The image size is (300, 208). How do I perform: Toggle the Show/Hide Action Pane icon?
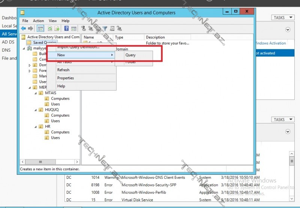[x=74, y=29]
